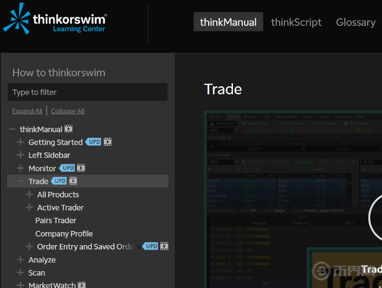The height and width of the screenshot is (288, 382).
Task: Open the Monitor topic
Action: (42, 168)
